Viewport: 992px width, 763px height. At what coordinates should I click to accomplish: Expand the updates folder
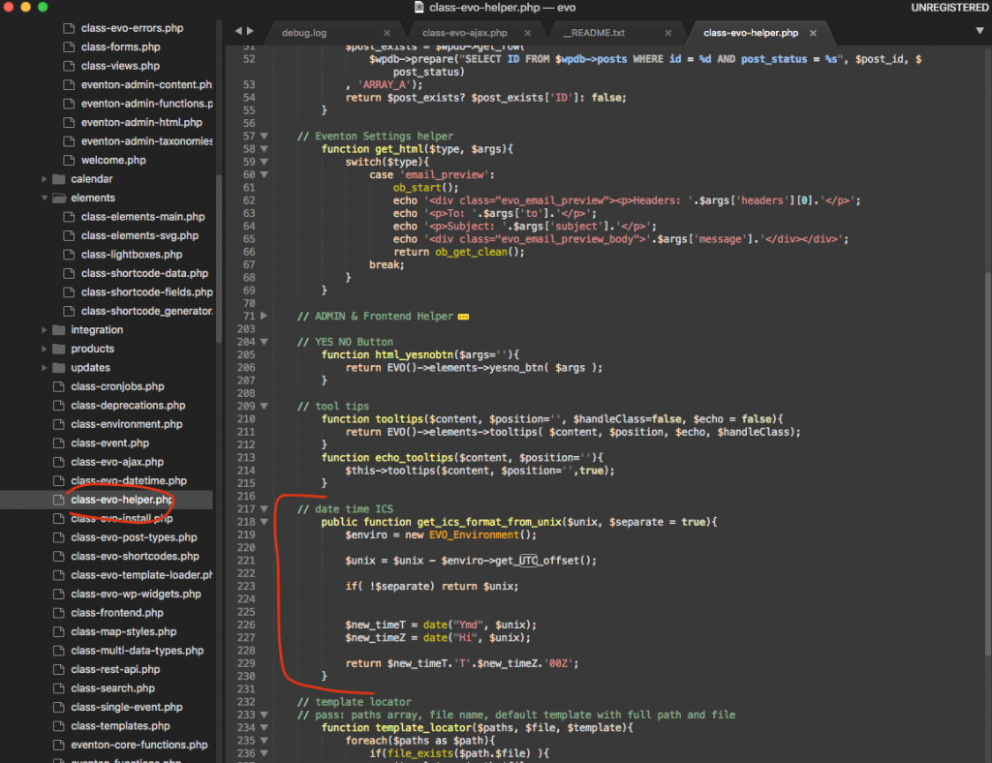(x=44, y=368)
